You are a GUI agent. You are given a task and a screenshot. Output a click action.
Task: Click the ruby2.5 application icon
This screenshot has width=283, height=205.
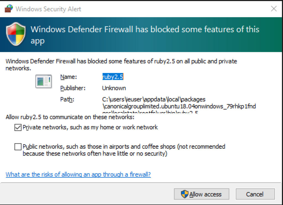pos(43,81)
